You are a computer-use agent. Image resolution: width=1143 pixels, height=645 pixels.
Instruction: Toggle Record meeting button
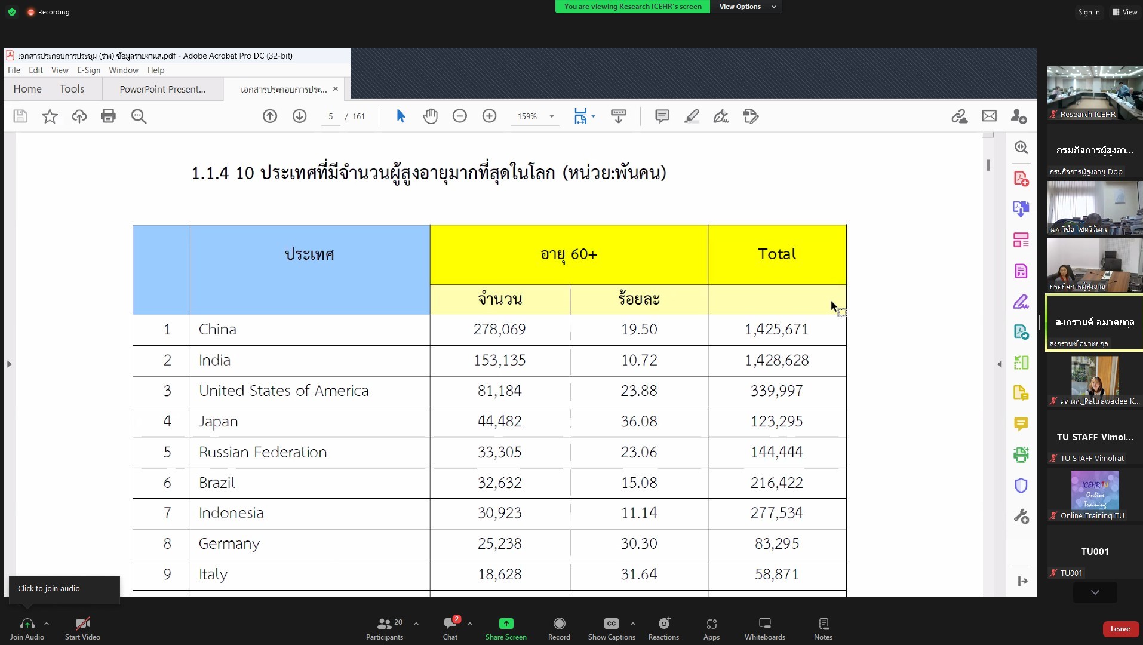(x=559, y=629)
